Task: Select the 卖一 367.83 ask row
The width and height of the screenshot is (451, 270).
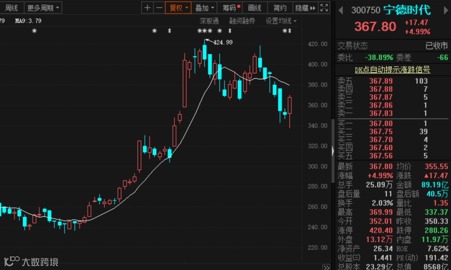Action: [393, 113]
